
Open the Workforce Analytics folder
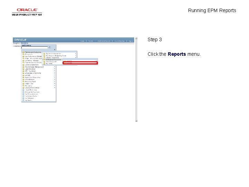point(32,61)
